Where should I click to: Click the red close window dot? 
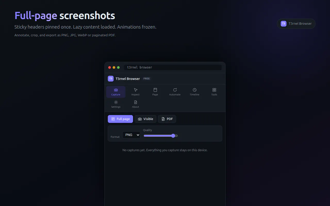(110, 67)
